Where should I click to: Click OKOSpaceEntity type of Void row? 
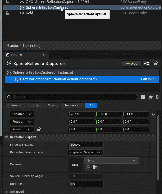[x=133, y=13]
